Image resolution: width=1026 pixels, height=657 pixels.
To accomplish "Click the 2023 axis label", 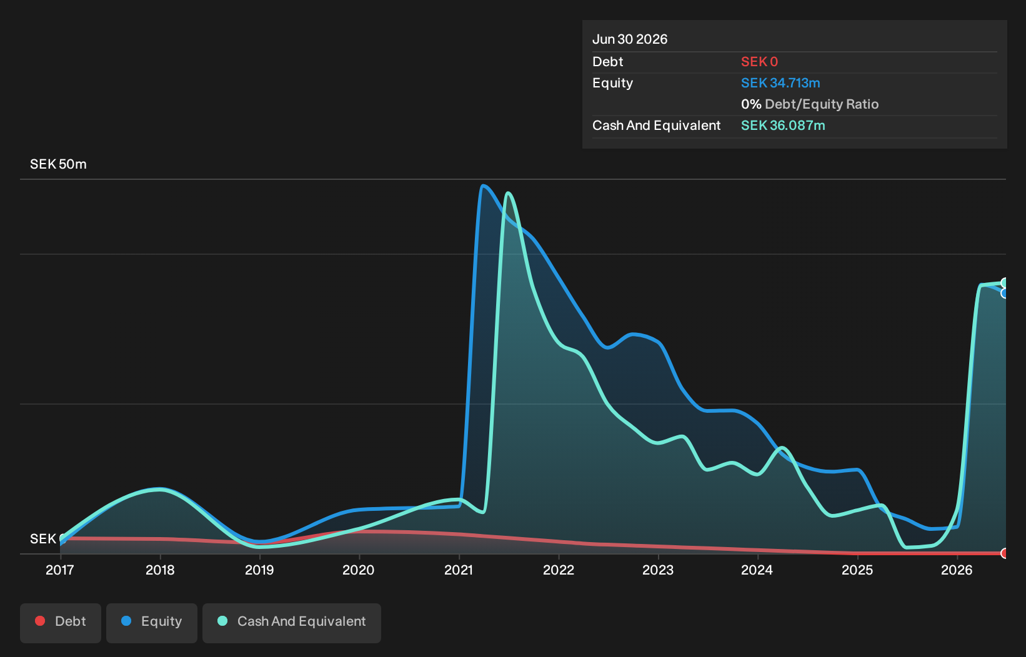I will 658,570.
